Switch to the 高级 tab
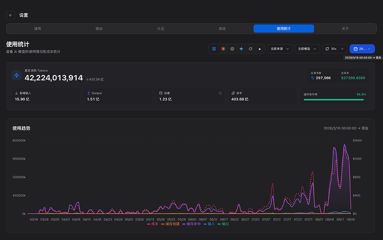 (x=222, y=28)
